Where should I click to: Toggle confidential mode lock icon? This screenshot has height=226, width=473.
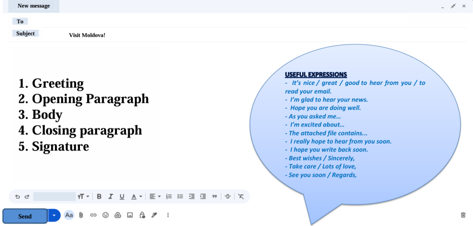[x=142, y=215]
